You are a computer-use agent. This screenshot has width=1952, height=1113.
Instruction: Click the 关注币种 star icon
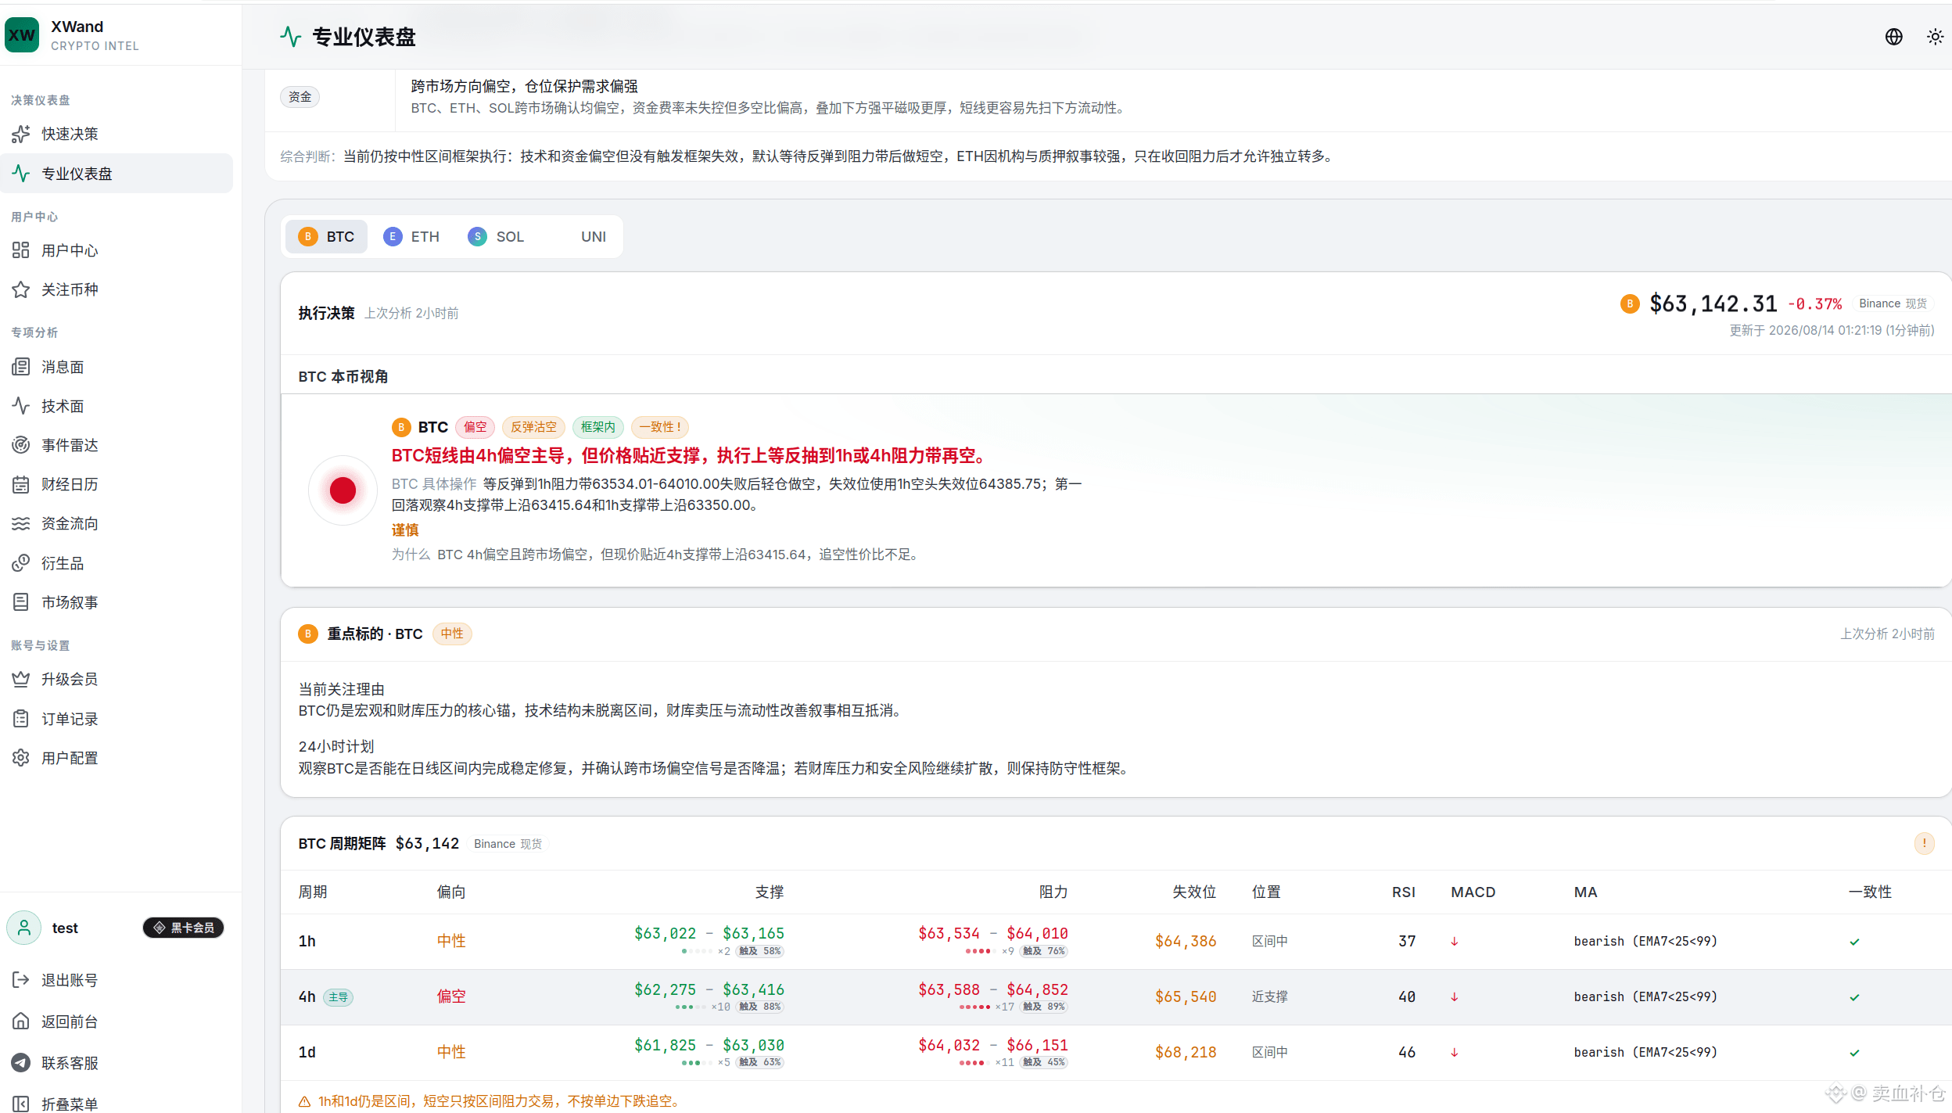21,289
